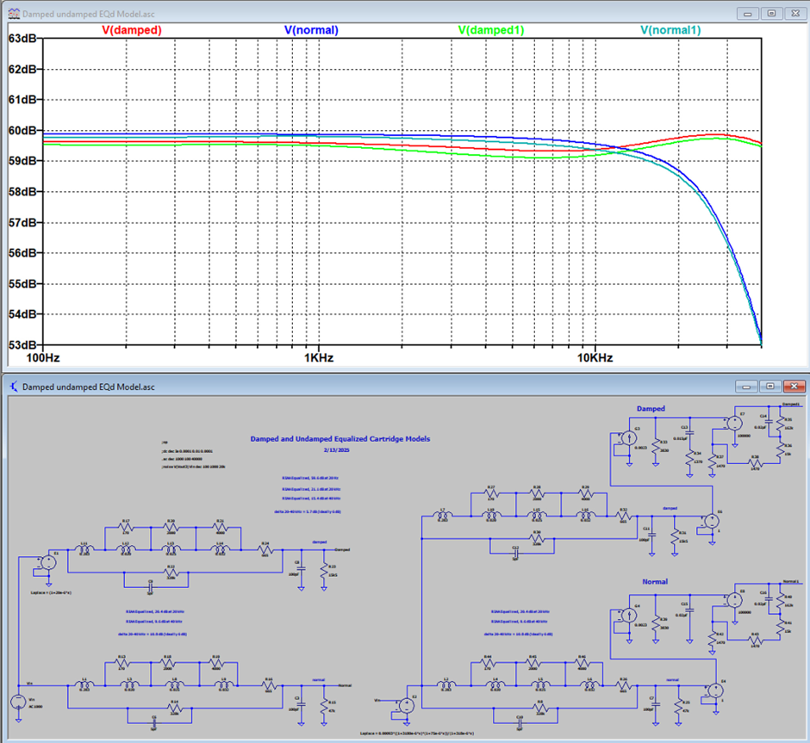Click the 1KHz horizontal axis label

click(319, 358)
